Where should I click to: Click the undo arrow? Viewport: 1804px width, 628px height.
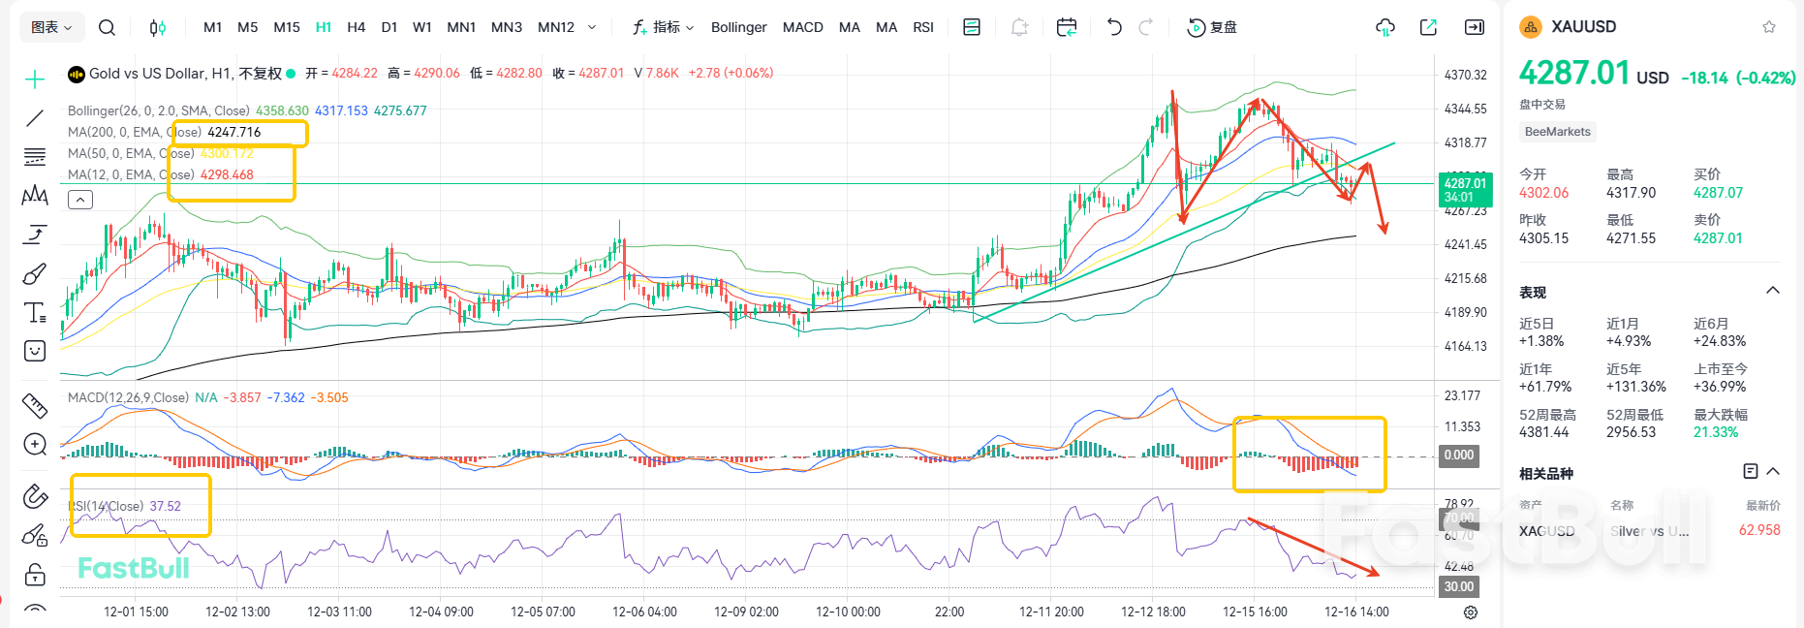point(1114,27)
